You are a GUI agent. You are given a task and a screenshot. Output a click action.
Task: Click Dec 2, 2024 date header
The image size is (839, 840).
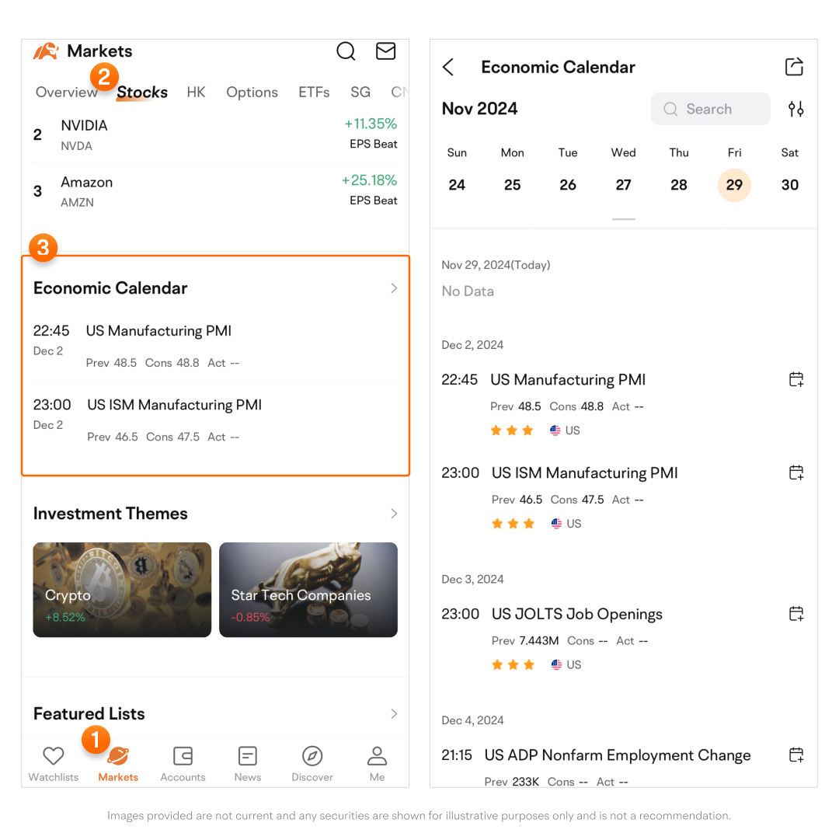[472, 344]
